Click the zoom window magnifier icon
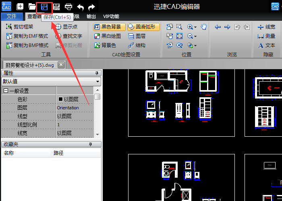Screen dimensions: 282x201 click(x=179, y=27)
